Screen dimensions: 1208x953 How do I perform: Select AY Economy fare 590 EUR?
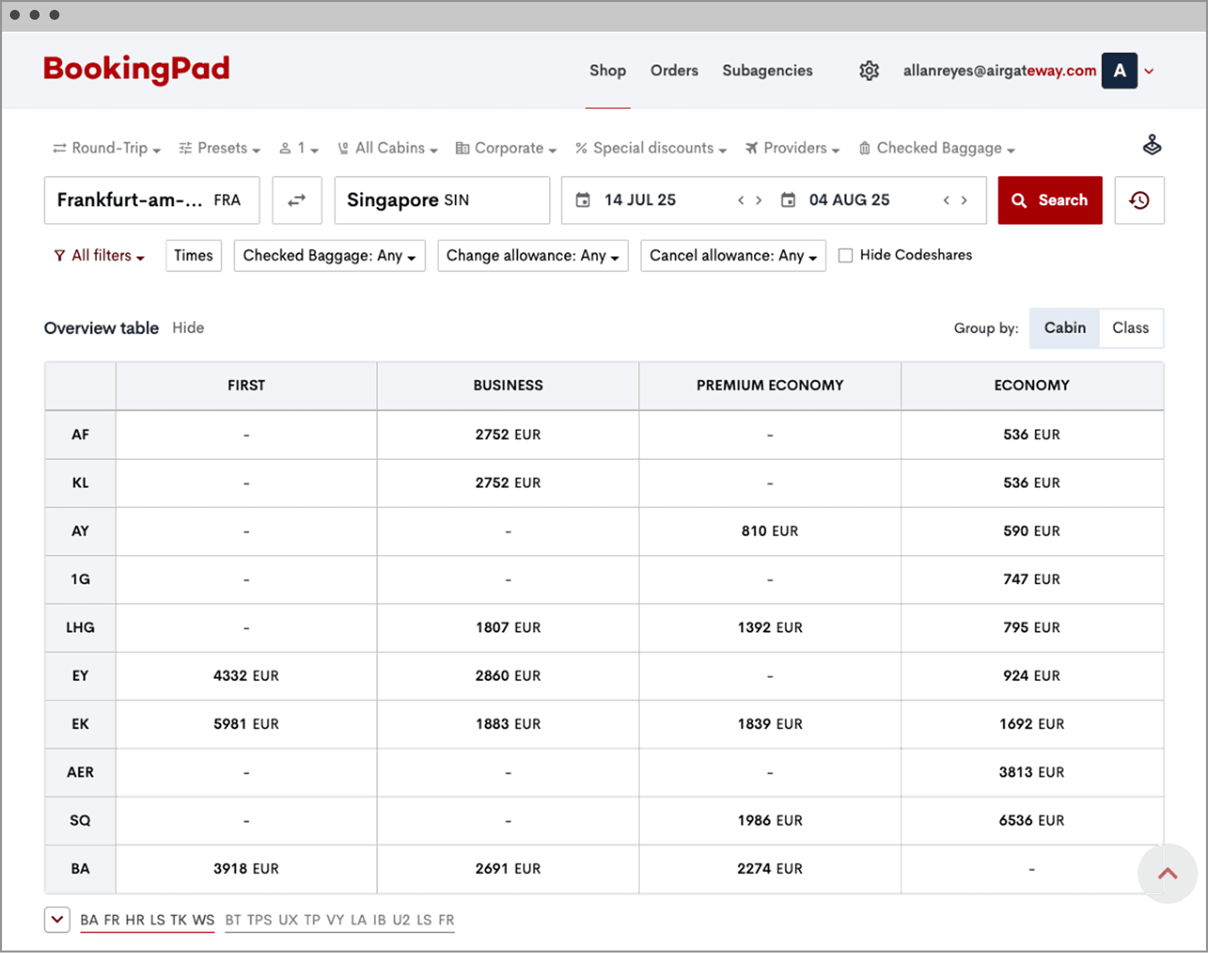click(1031, 531)
